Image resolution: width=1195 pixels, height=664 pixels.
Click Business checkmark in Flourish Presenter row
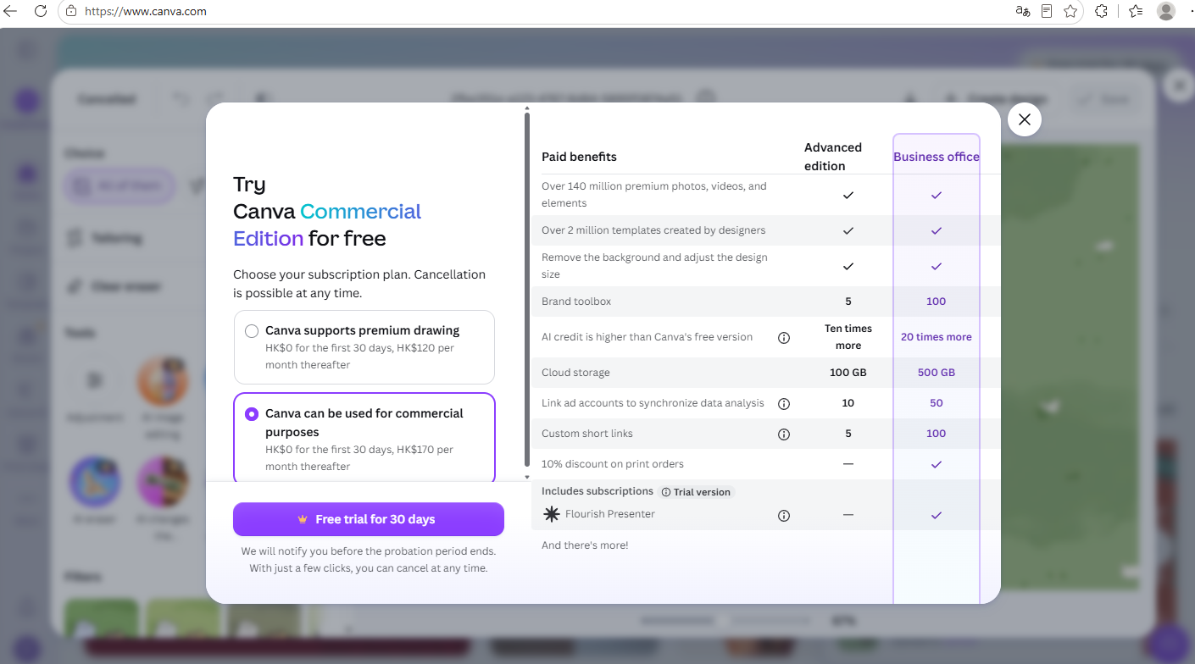[x=937, y=515]
